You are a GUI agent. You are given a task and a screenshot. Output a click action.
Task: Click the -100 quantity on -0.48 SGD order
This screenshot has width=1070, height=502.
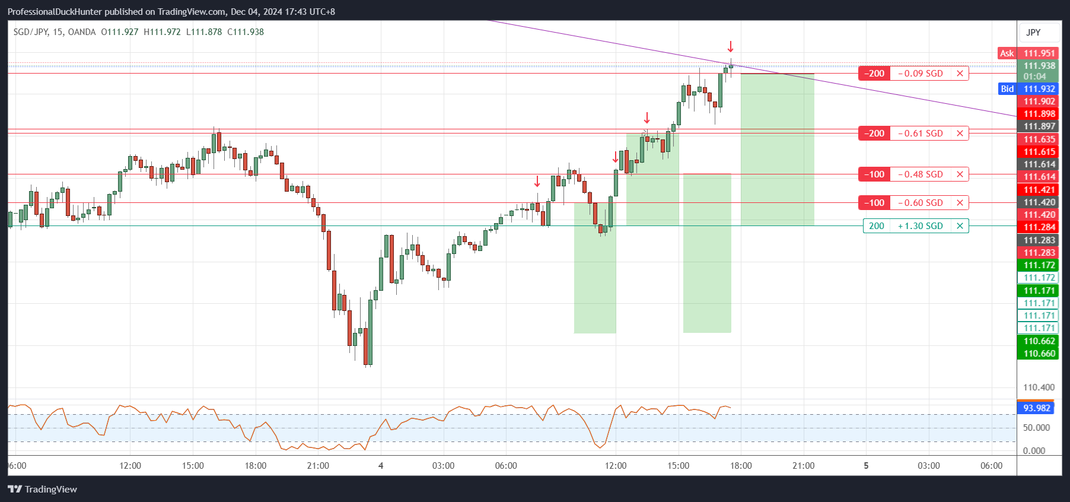pos(874,174)
